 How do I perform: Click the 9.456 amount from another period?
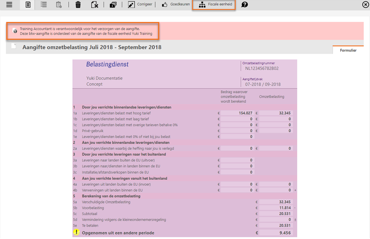tap(276, 233)
